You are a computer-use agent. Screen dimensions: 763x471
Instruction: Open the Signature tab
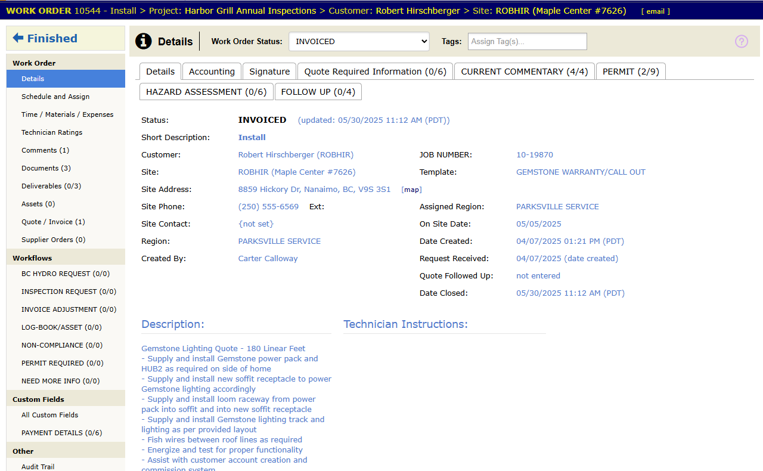269,72
